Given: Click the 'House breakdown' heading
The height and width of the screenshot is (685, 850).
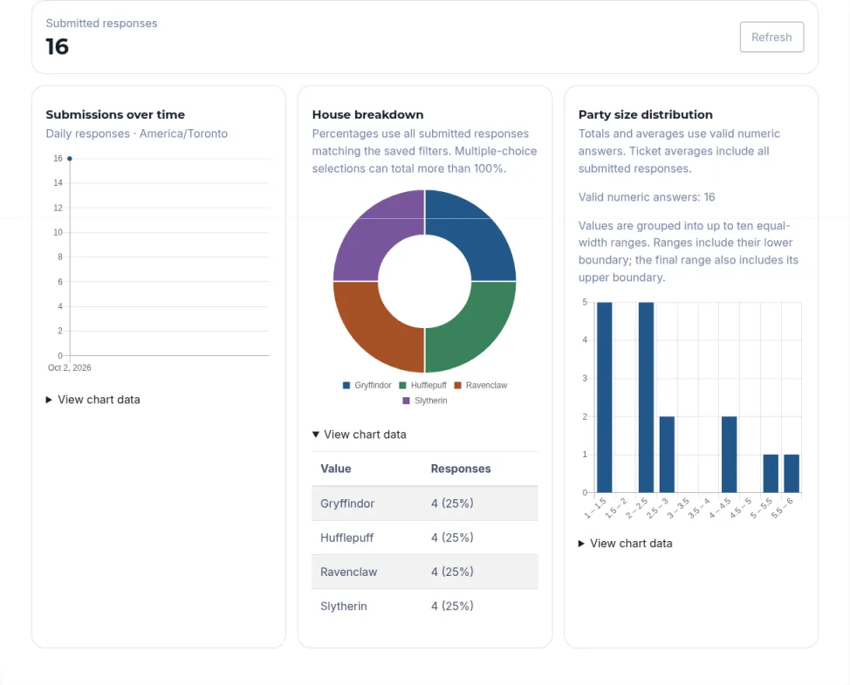Looking at the screenshot, I should (x=367, y=114).
